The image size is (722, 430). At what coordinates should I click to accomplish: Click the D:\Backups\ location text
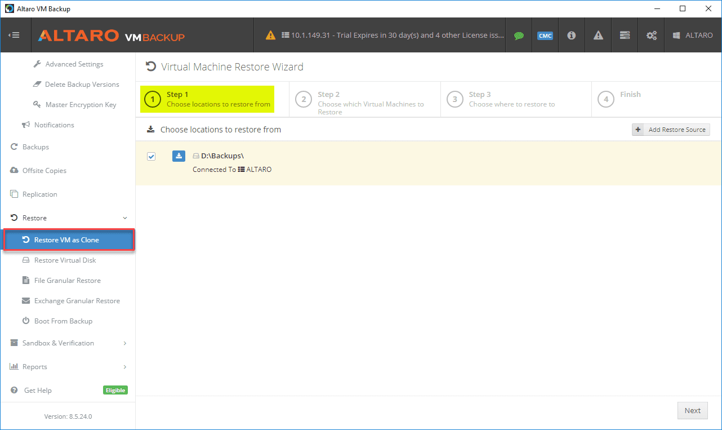(x=222, y=156)
